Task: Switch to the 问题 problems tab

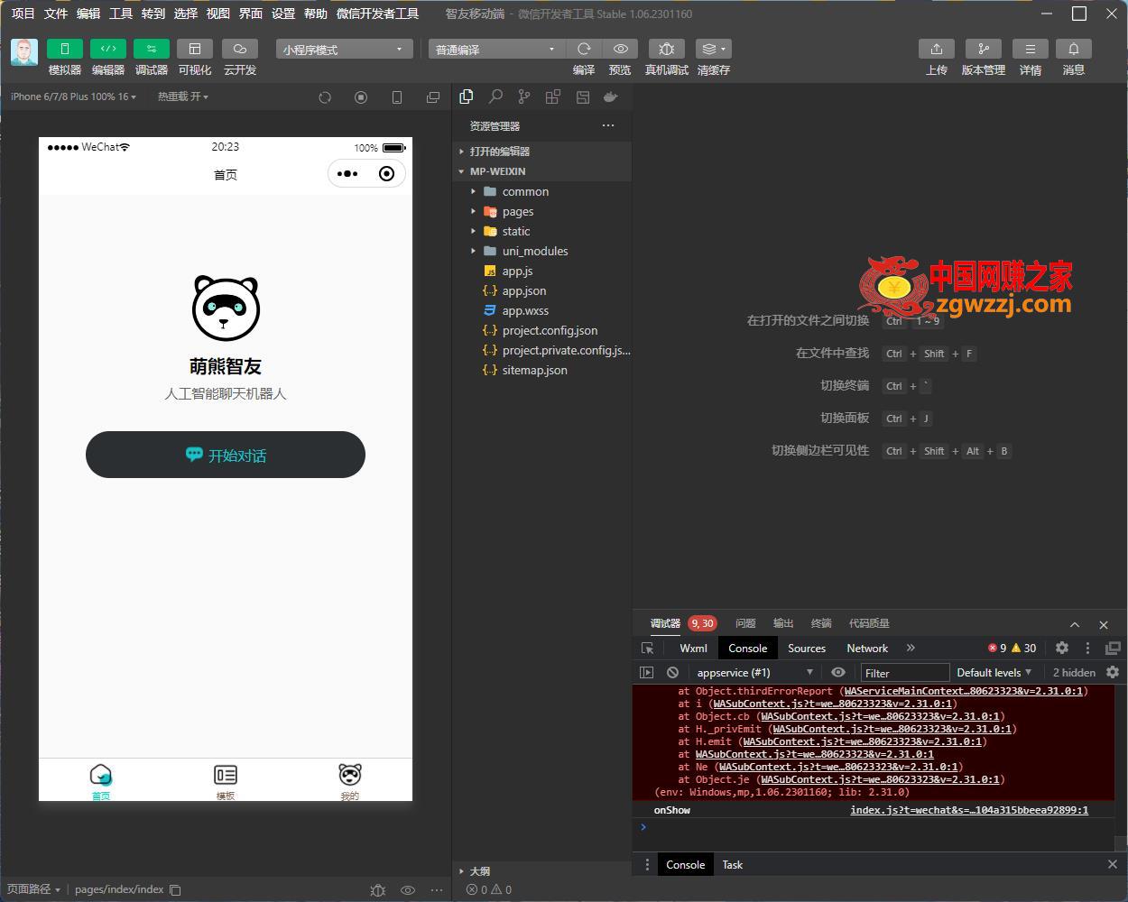Action: pos(745,623)
